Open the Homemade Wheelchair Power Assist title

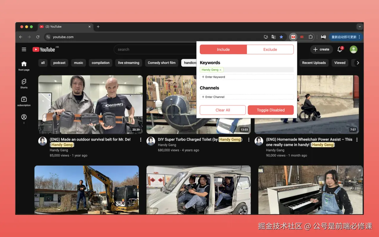(x=309, y=142)
